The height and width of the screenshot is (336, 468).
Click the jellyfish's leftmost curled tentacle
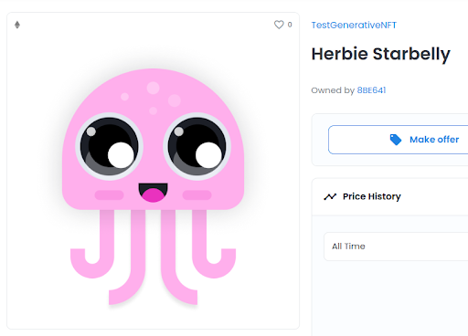[x=92, y=244]
